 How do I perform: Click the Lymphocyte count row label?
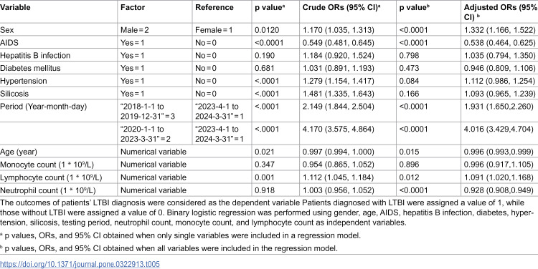tap(51, 177)
